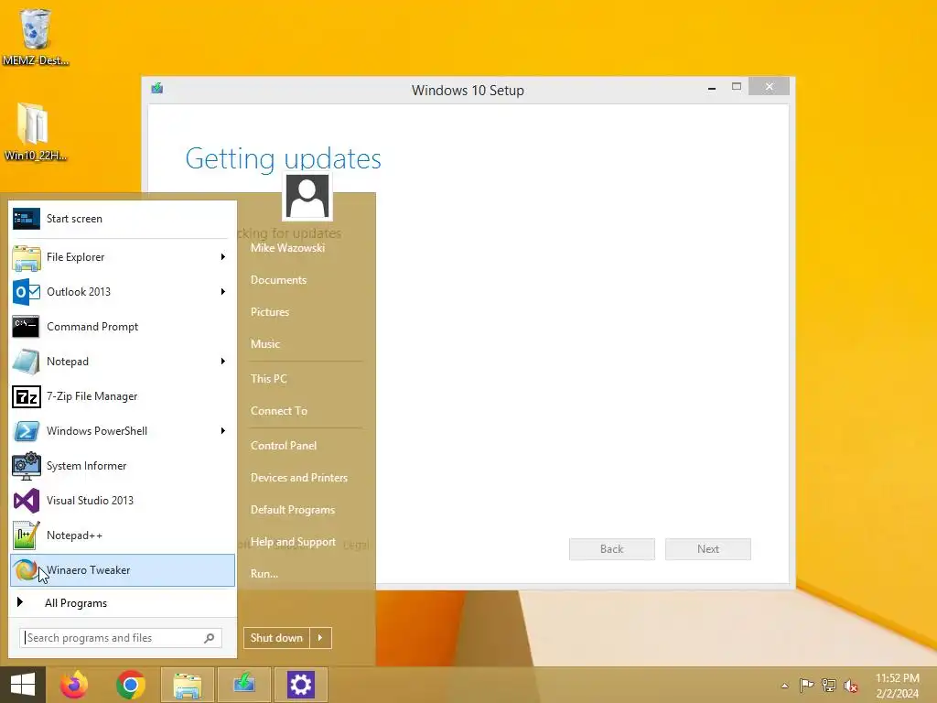This screenshot has width=937, height=703.
Task: Open the Shut down options arrow
Action: 320,638
